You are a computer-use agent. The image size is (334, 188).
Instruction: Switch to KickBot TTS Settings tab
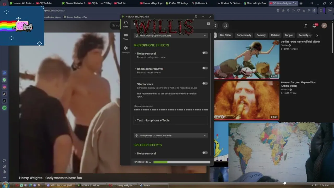[177, 3]
